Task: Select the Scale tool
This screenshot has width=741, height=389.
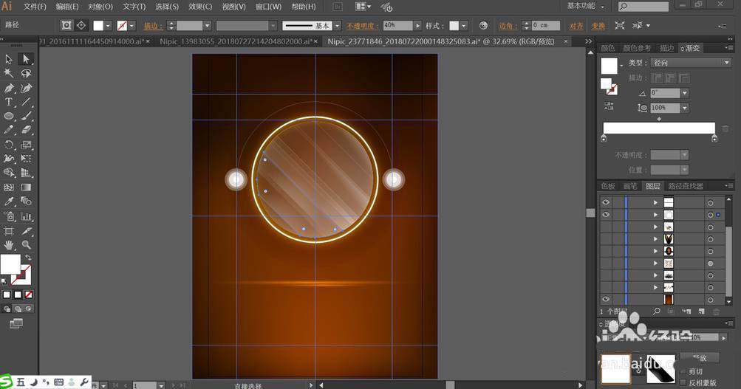Action: point(26,145)
